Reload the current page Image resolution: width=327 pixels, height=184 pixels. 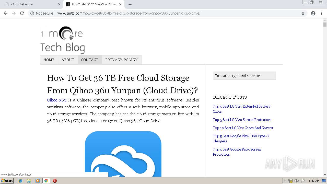pyautogui.click(x=22, y=13)
